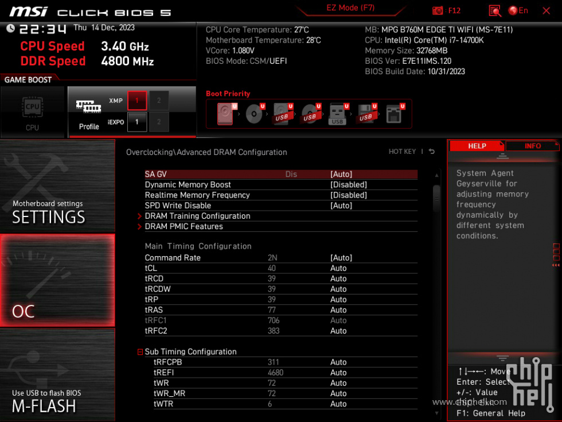The image size is (562, 422).
Task: Select the hard disk boot priority icon
Action: click(x=225, y=114)
